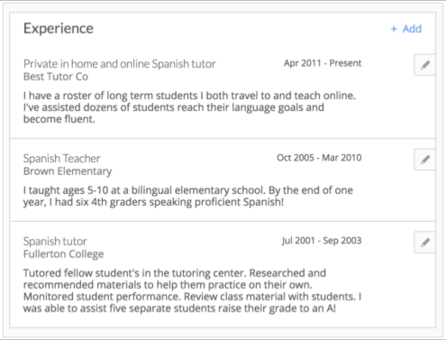Select the Oct 2005 - Mar 2010 dates
The height and width of the screenshot is (340, 446).
tap(319, 158)
